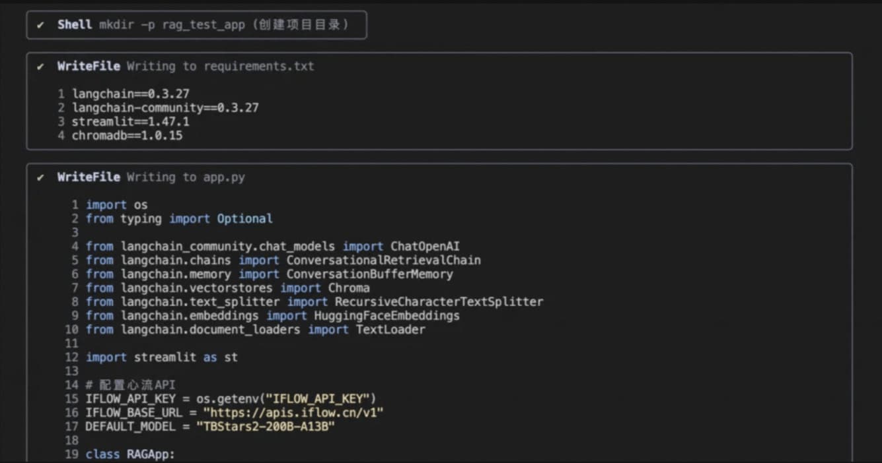The width and height of the screenshot is (882, 463).
Task: Click the https://apis.iflow.cn/v1 URL string
Action: coord(293,413)
